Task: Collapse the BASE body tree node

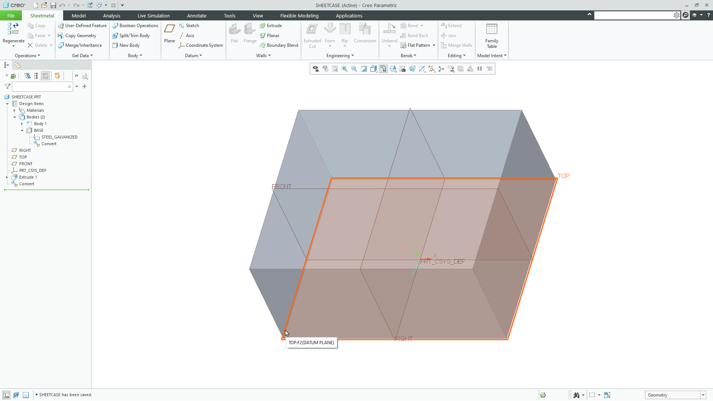Action: [22, 131]
